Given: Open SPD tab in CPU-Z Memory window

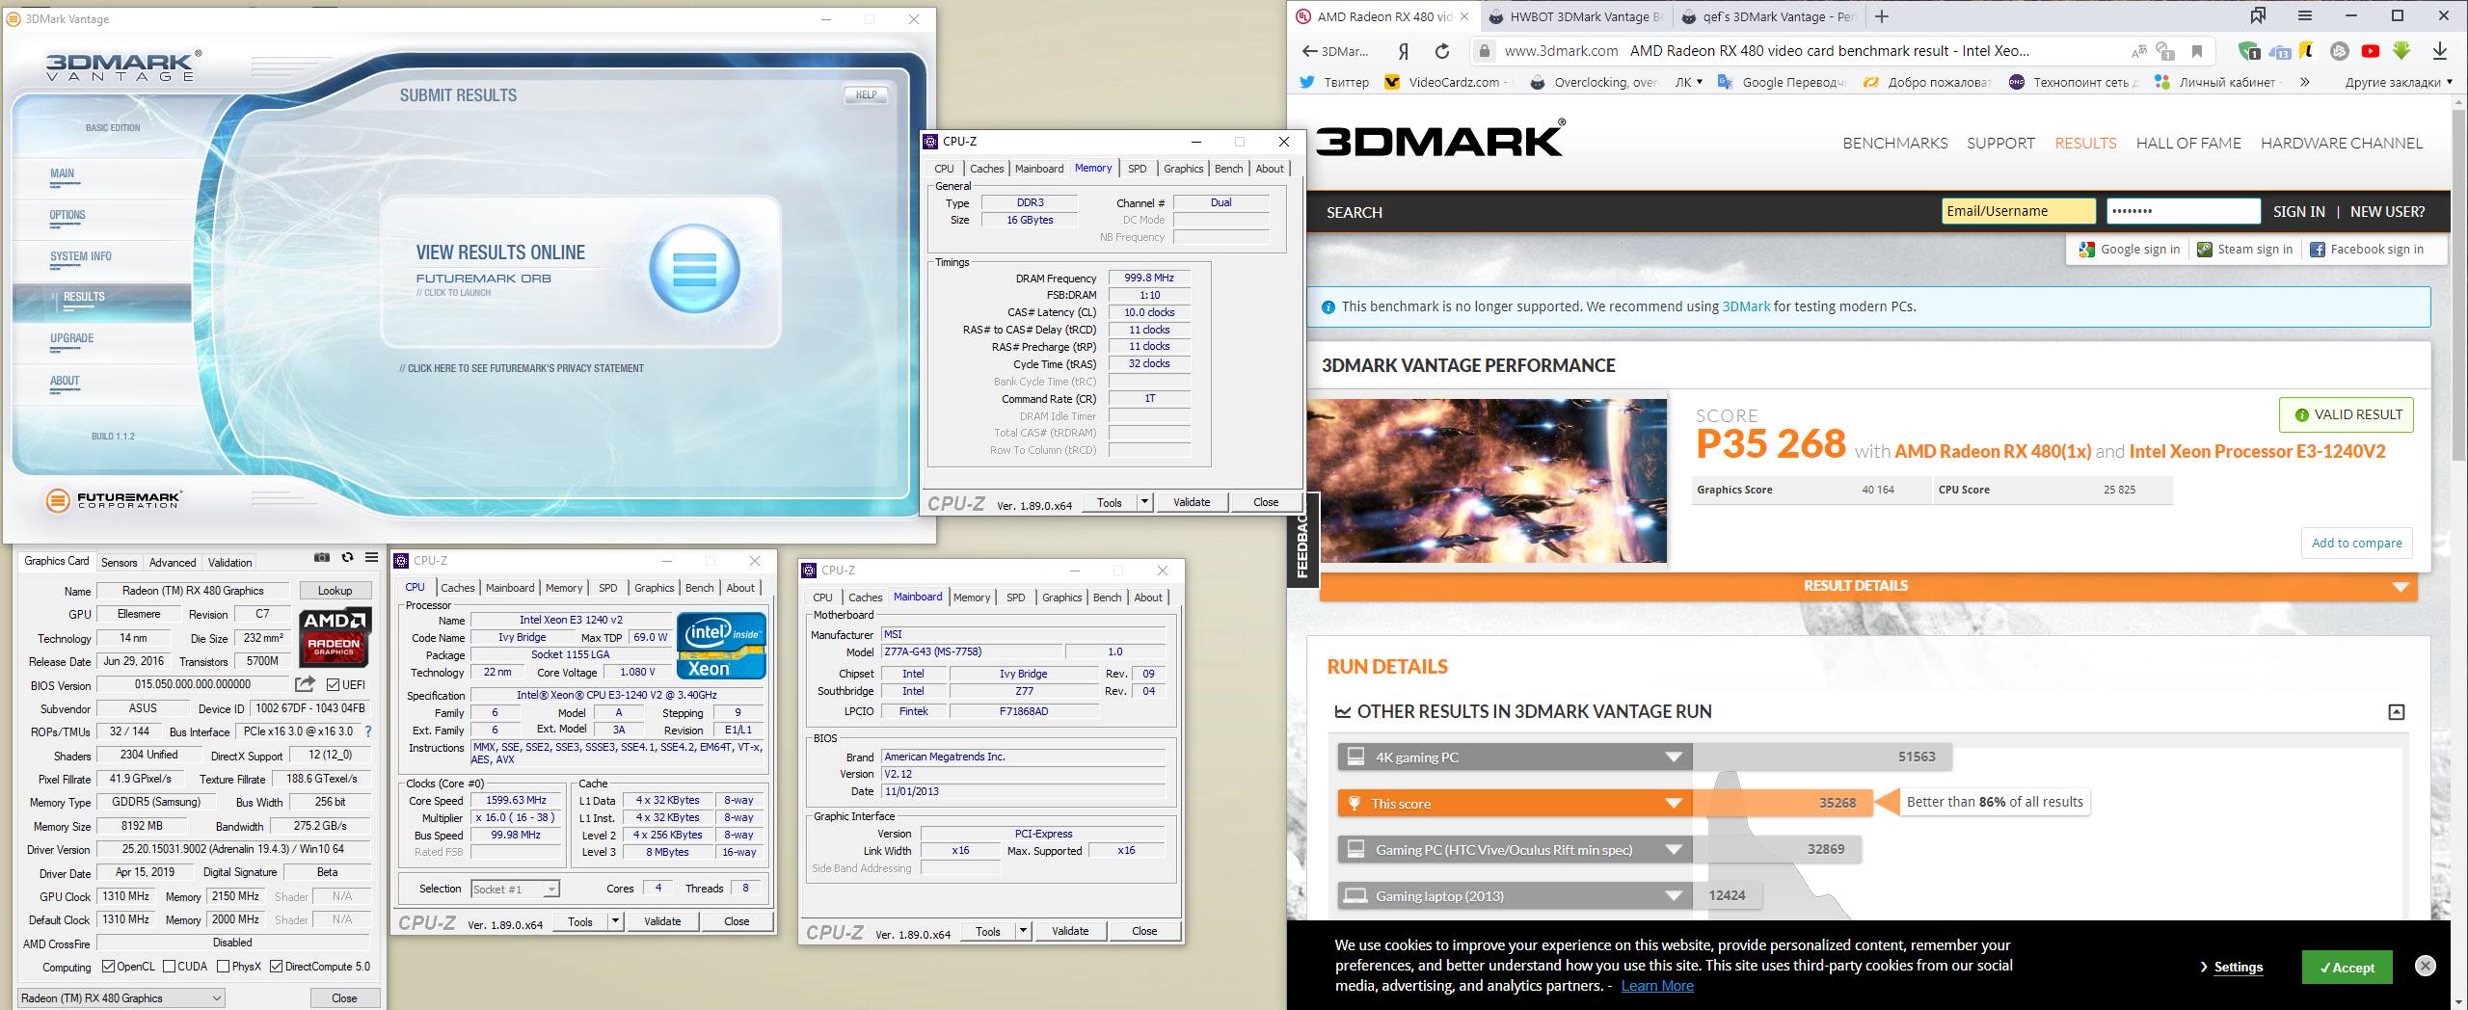Looking at the screenshot, I should point(1138,169).
